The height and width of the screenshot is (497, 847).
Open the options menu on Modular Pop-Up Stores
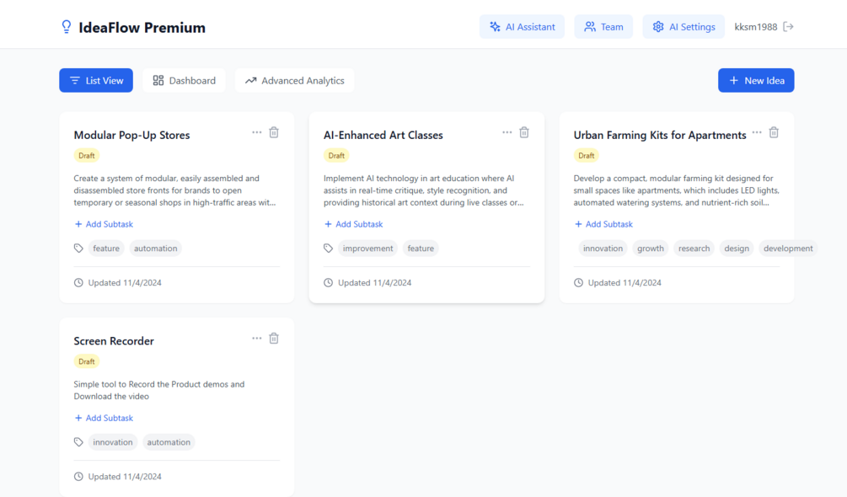click(256, 132)
